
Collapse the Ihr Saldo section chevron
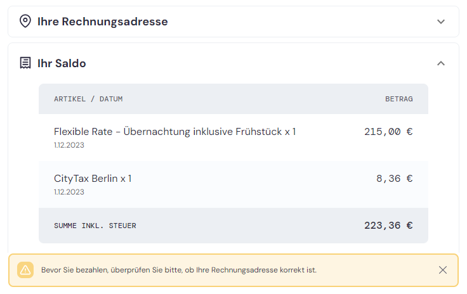point(441,63)
